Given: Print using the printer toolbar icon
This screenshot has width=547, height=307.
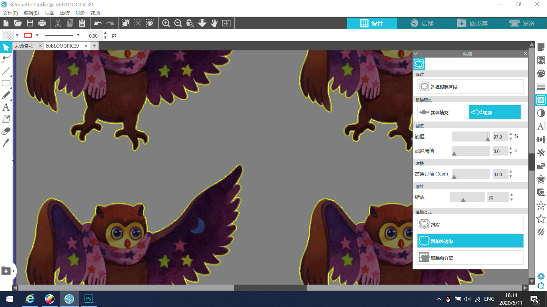Looking at the screenshot, I should [42, 23].
